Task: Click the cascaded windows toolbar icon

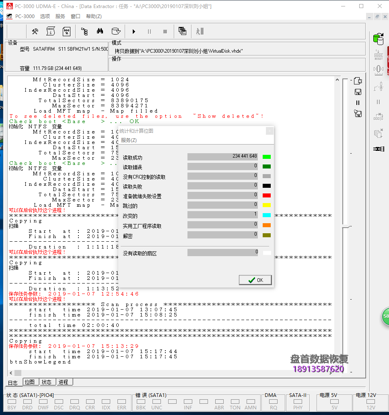Action: pyautogui.click(x=182, y=31)
